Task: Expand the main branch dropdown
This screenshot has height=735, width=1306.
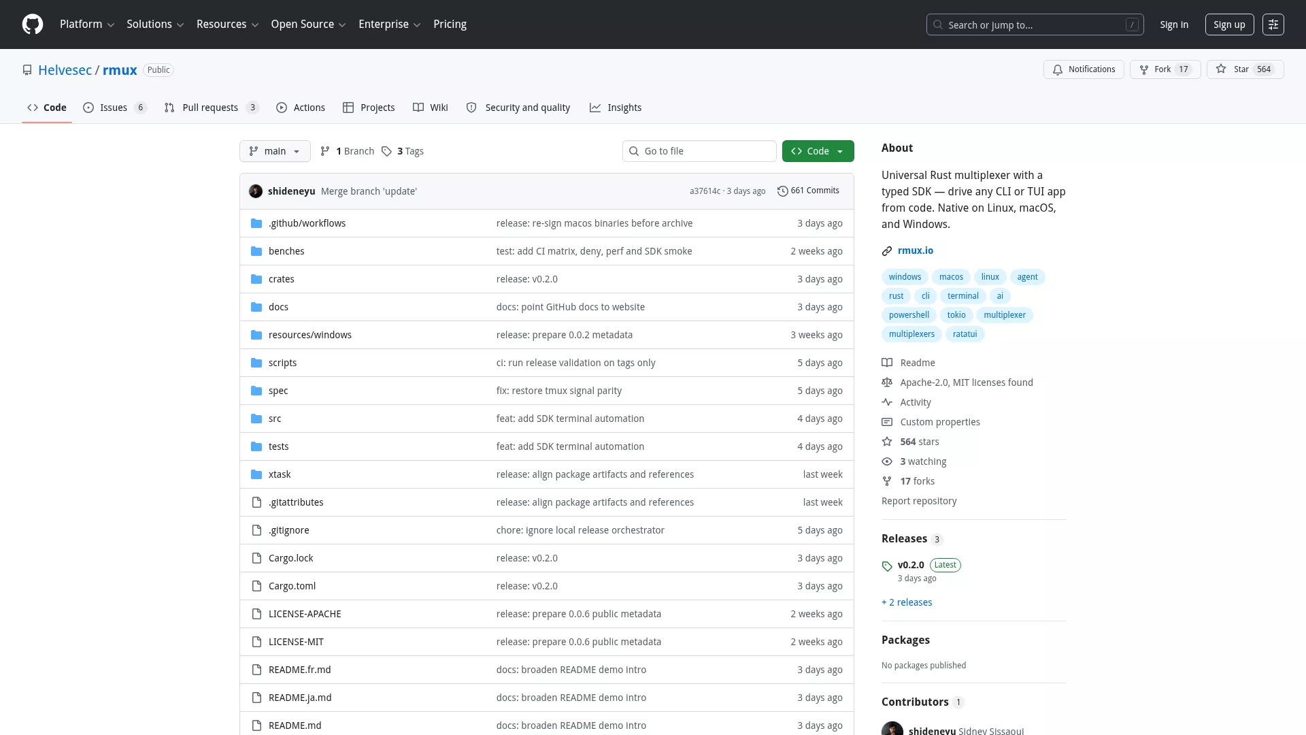Action: pyautogui.click(x=275, y=151)
